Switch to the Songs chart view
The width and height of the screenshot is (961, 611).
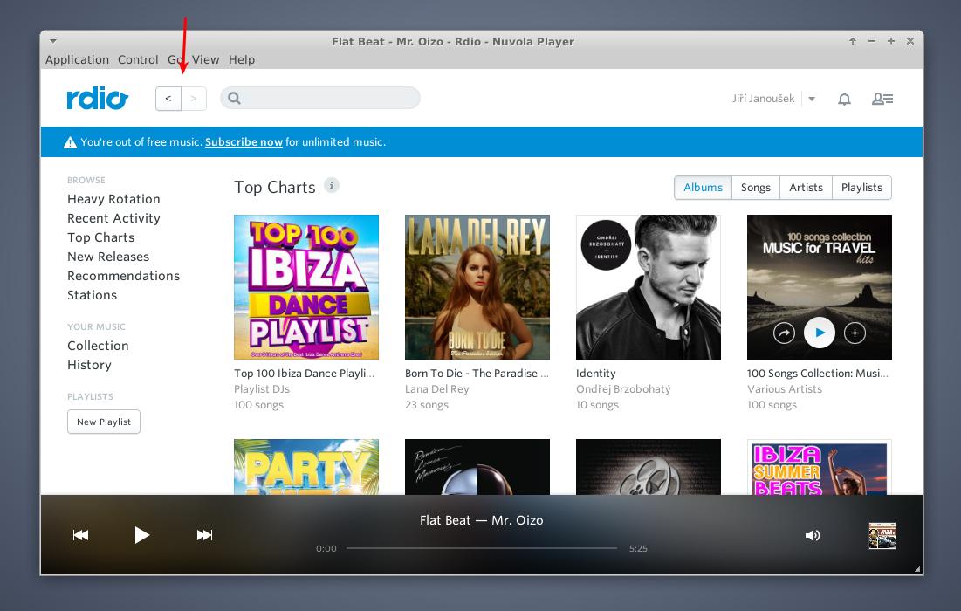click(755, 187)
